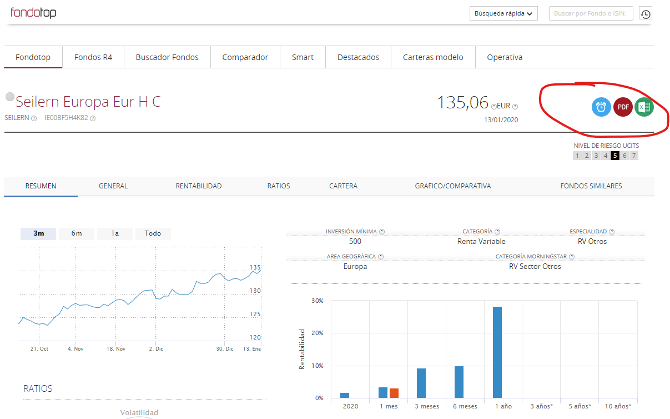This screenshot has height=419, width=670.
Task: Click the help icon beside ISIN IE00BF5H4K82
Action: point(93,118)
